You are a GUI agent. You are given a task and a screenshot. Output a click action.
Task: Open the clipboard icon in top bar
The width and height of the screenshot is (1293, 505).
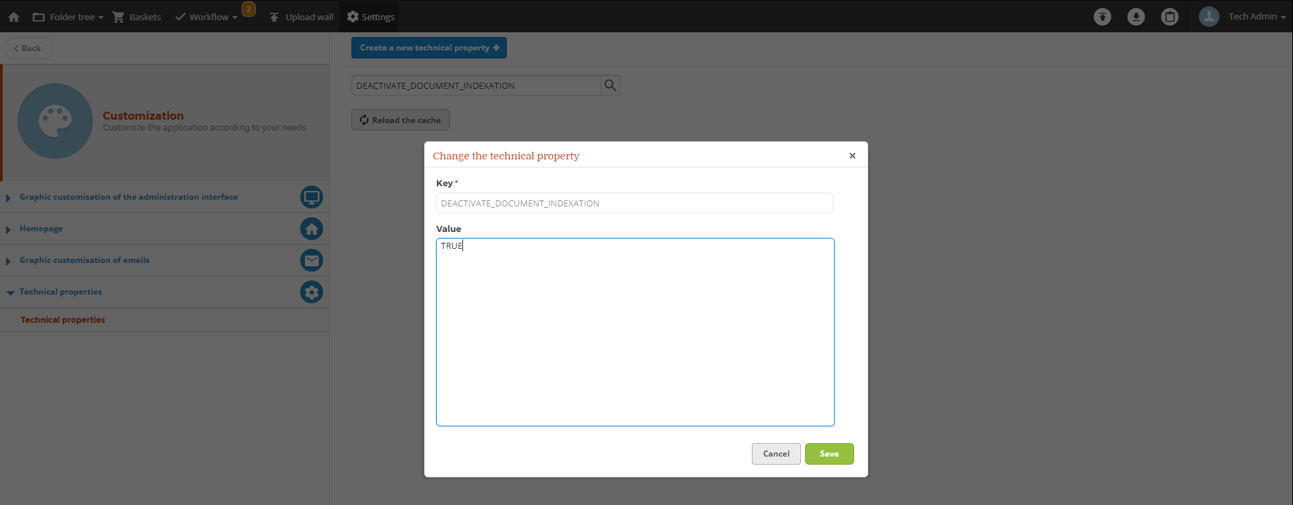coord(1170,17)
